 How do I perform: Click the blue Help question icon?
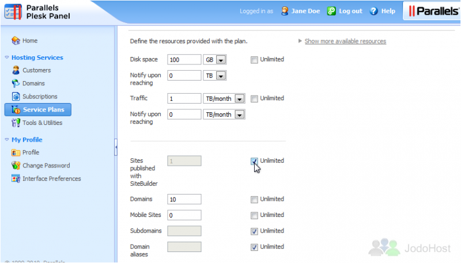pos(373,11)
